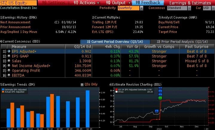Image resolution: width=215 pixels, height=130 pixels.
Task: Click the Past Surprise column header
Action: point(197,47)
